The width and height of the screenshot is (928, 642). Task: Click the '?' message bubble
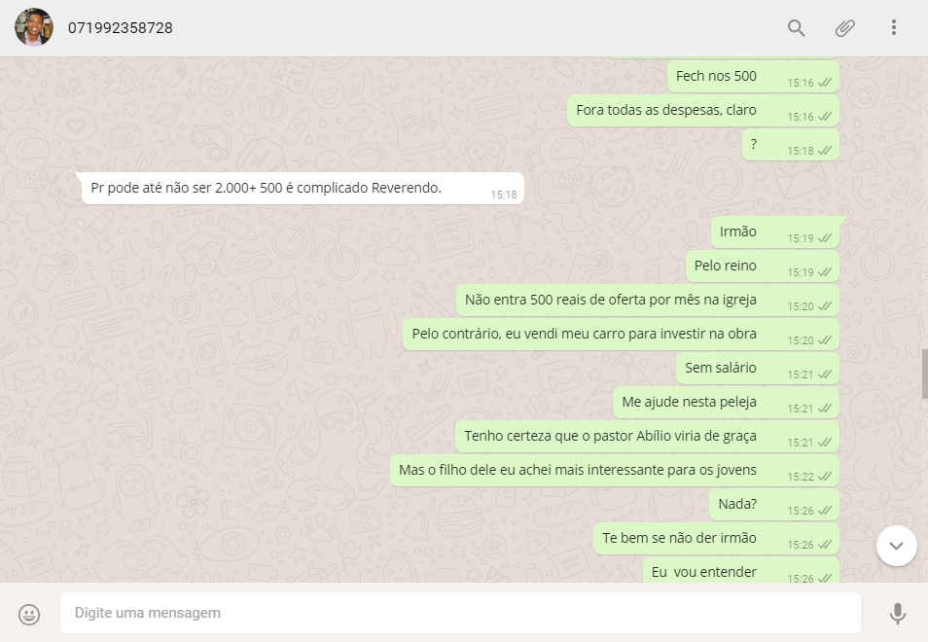tap(791, 144)
